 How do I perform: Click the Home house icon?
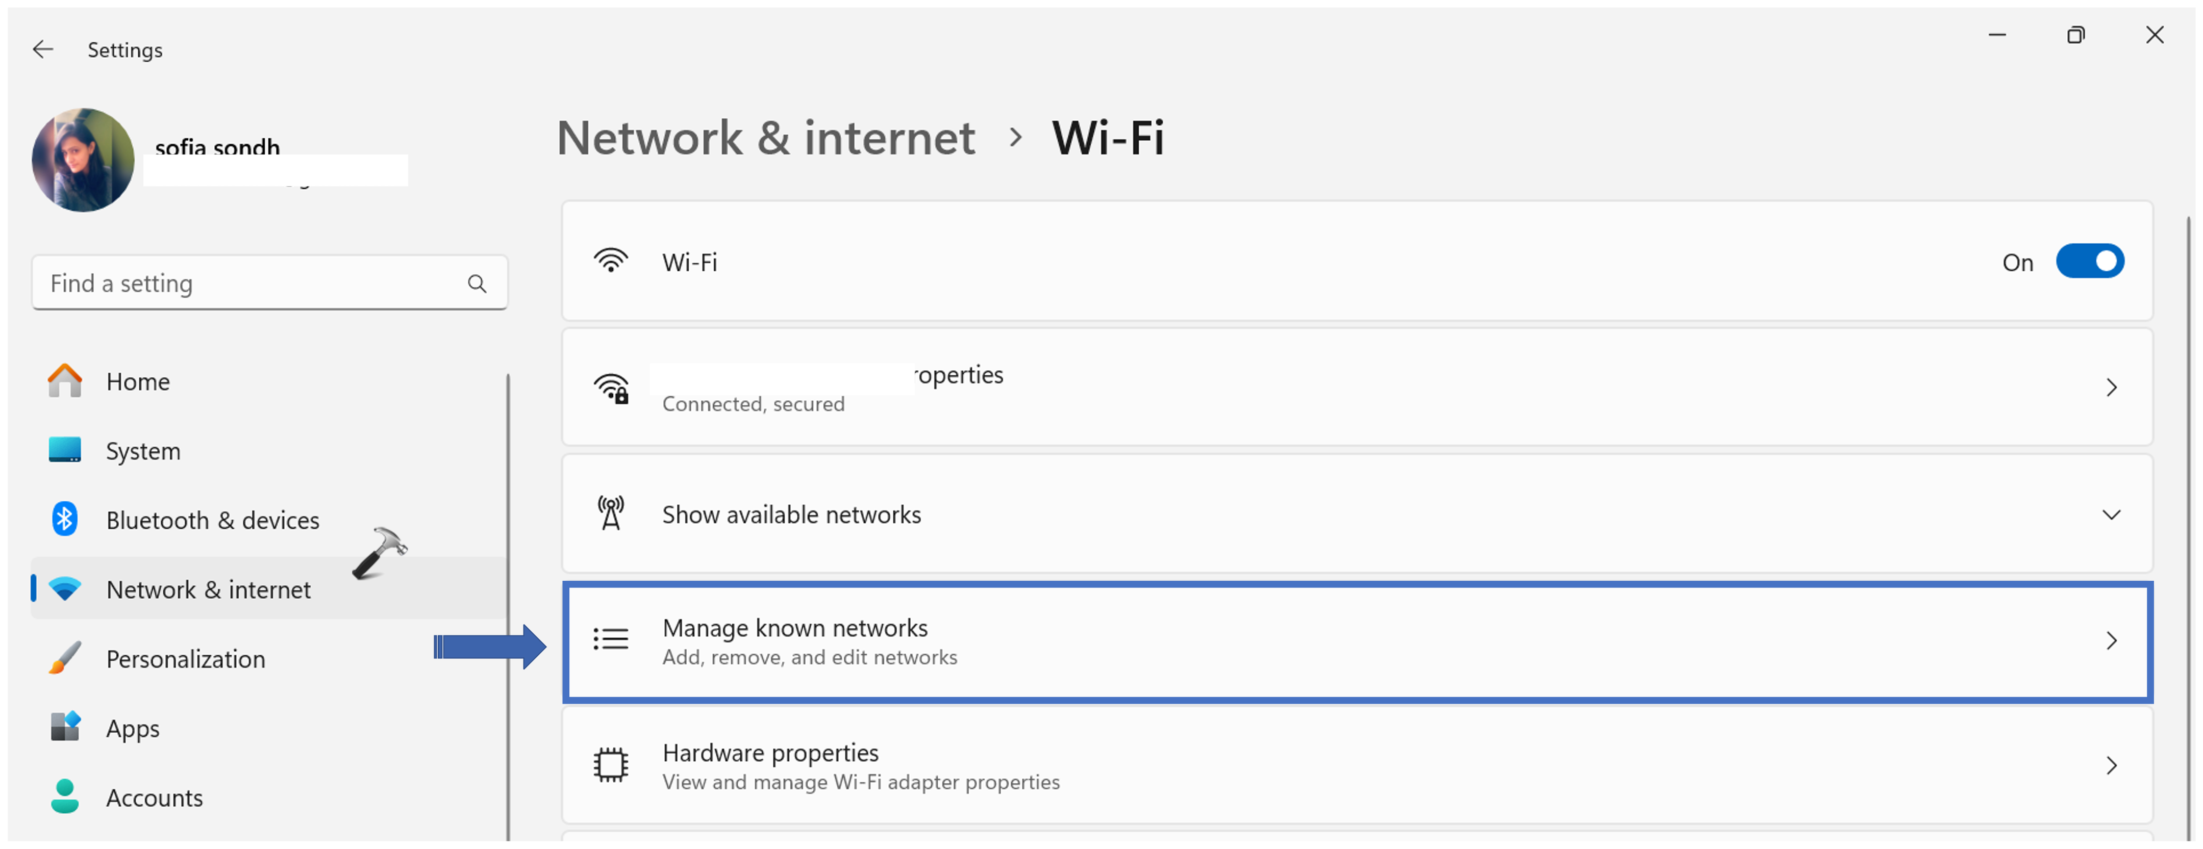click(65, 381)
